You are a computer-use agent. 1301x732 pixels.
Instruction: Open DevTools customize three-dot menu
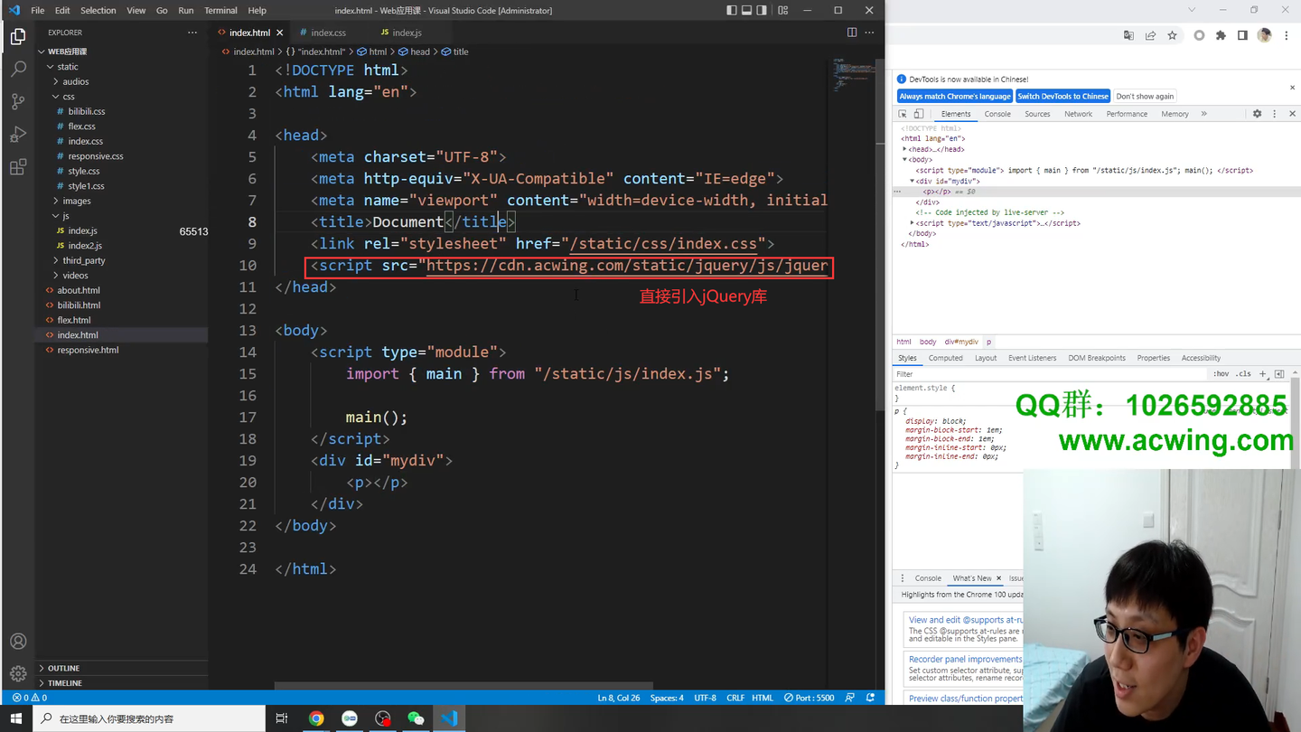click(x=1275, y=114)
